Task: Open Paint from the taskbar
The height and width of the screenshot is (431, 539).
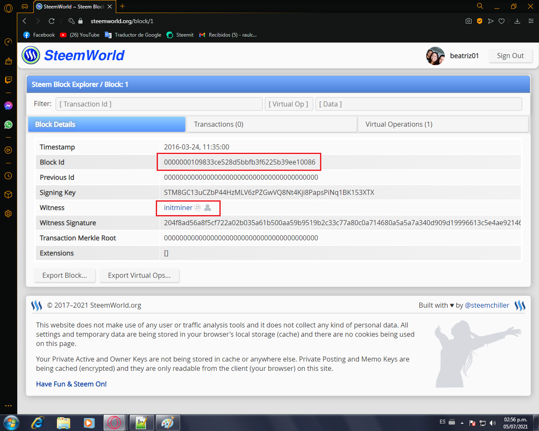Action: (168, 422)
